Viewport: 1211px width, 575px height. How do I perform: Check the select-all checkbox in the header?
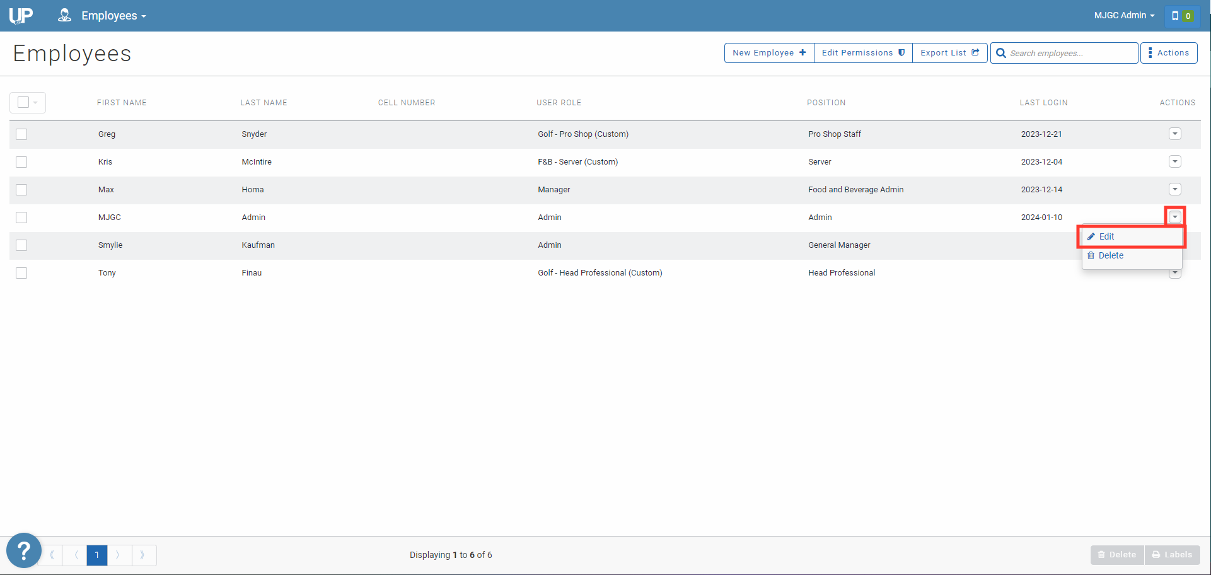[x=22, y=102]
